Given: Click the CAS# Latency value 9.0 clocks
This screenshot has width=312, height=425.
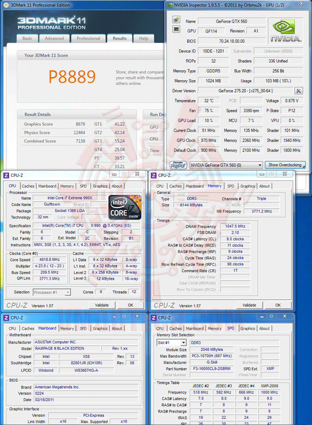Looking at the screenshot, I should pyautogui.click(x=235, y=239).
